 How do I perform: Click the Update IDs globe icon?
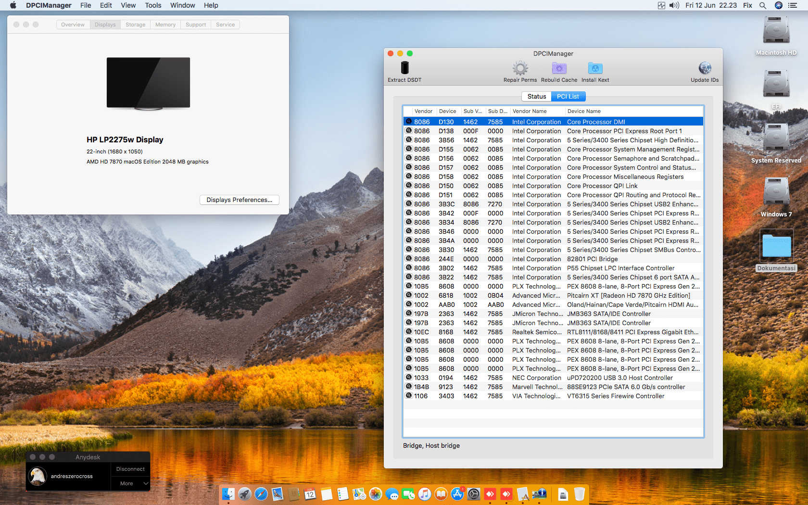tap(705, 68)
